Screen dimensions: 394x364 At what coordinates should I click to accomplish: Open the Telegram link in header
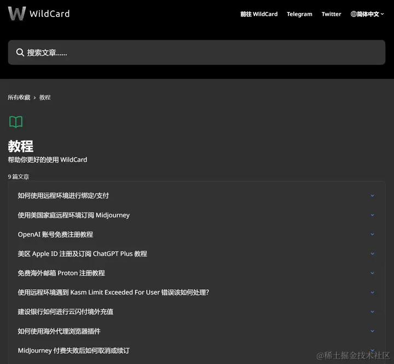tap(299, 14)
